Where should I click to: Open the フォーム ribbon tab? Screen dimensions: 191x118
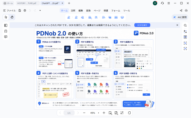(116, 10)
